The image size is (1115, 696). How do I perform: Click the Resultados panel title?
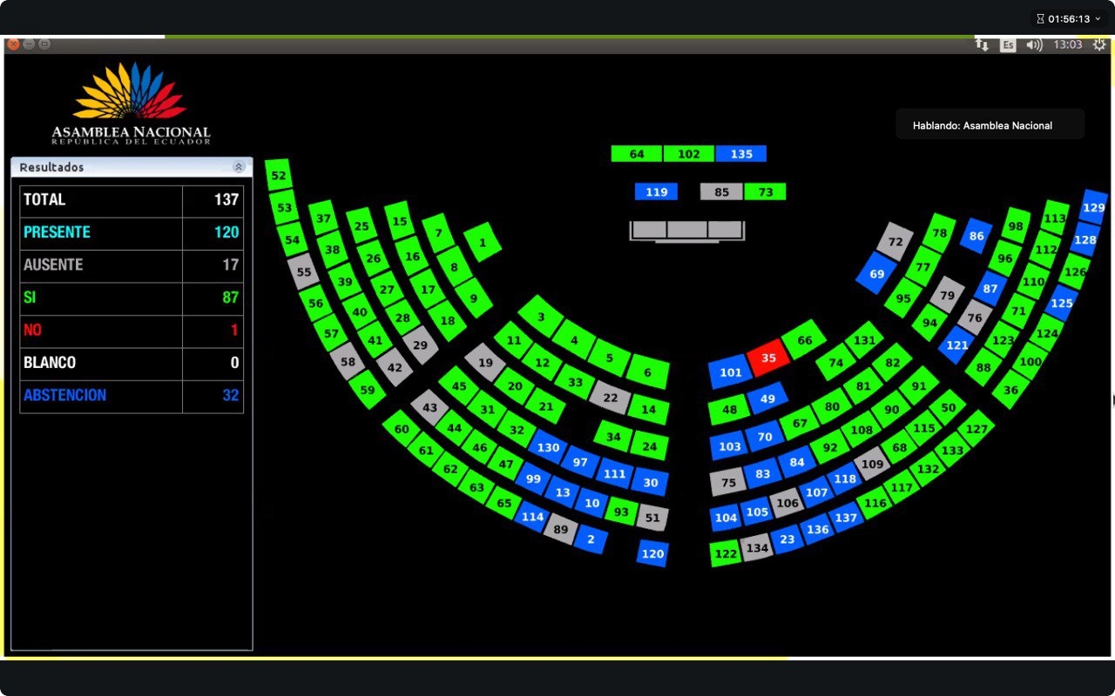(x=52, y=167)
